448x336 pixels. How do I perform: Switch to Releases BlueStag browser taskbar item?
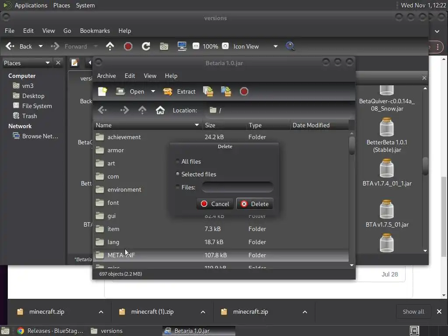(x=50, y=331)
